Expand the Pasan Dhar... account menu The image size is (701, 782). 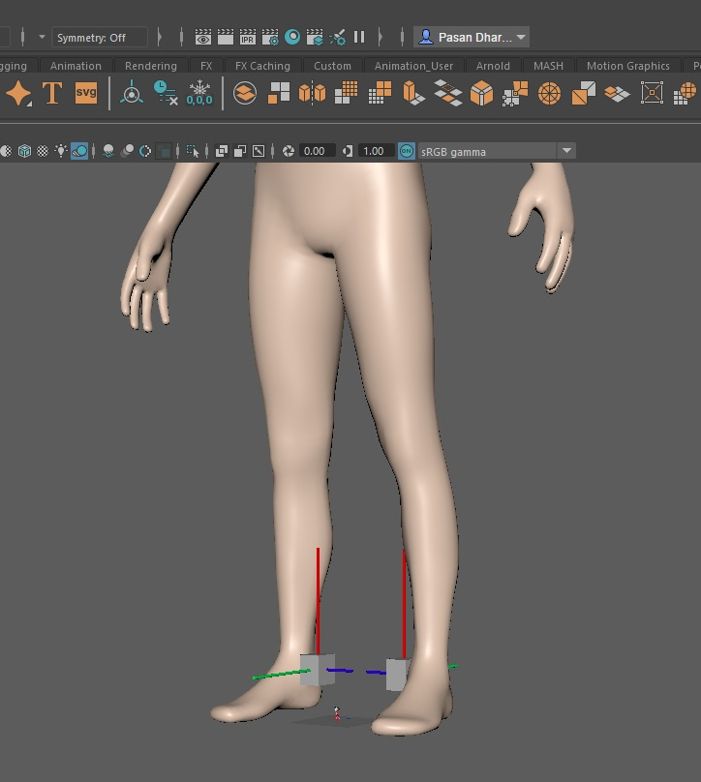coord(472,38)
